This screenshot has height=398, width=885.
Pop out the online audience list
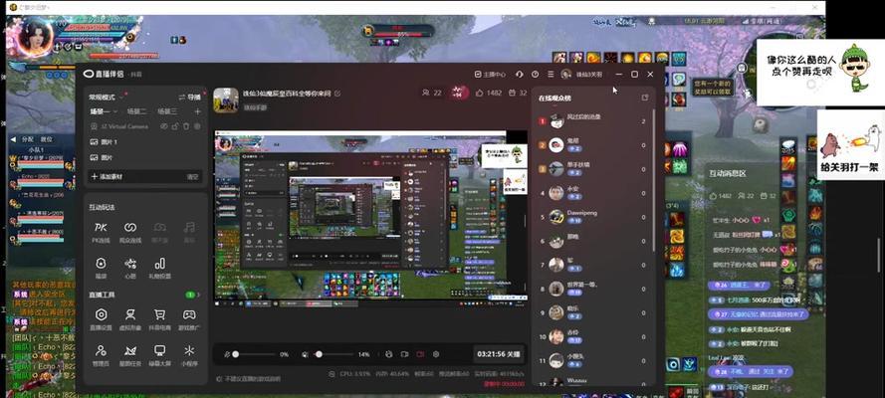(x=645, y=98)
